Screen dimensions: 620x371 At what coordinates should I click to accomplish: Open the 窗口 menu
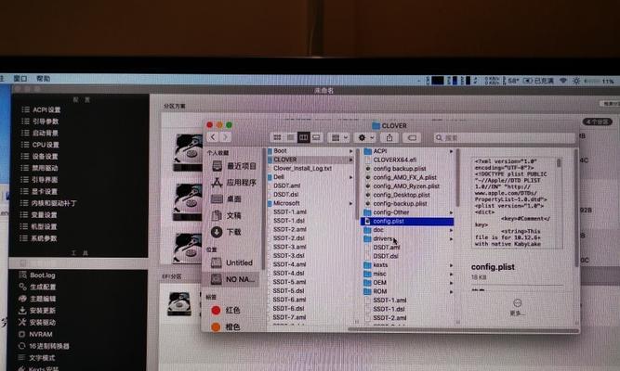[20, 79]
